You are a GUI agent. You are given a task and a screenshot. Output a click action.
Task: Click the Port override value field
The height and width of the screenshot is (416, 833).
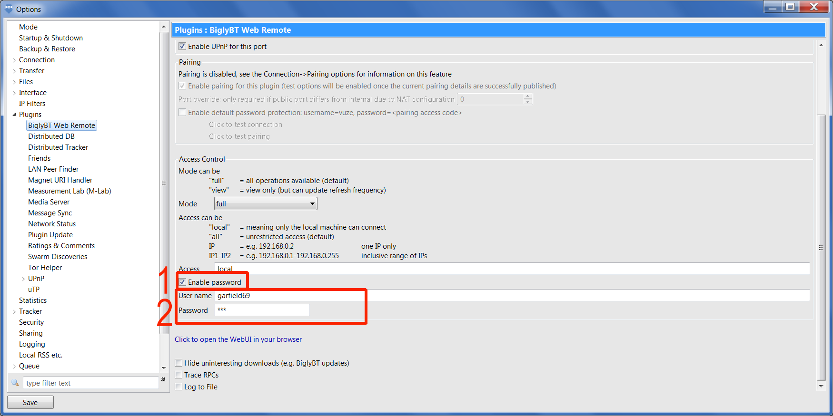tap(490, 99)
